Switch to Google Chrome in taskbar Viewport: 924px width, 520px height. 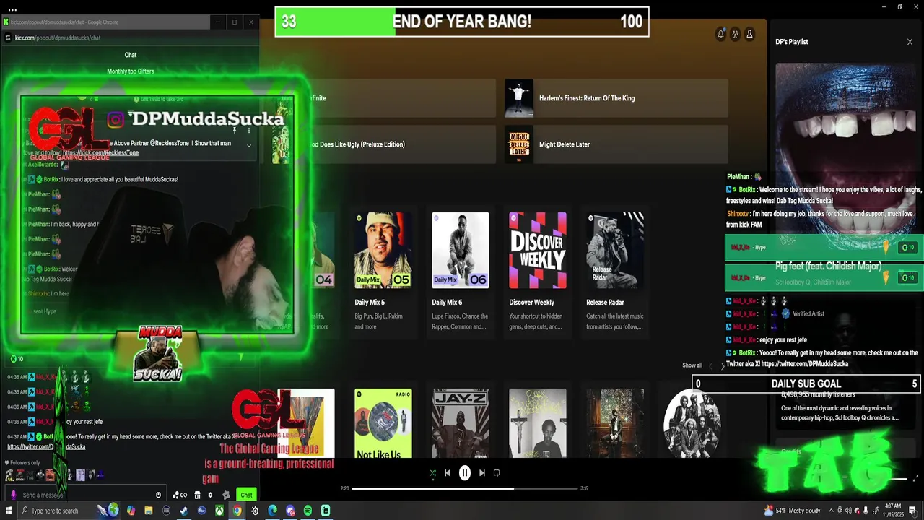pyautogui.click(x=237, y=511)
